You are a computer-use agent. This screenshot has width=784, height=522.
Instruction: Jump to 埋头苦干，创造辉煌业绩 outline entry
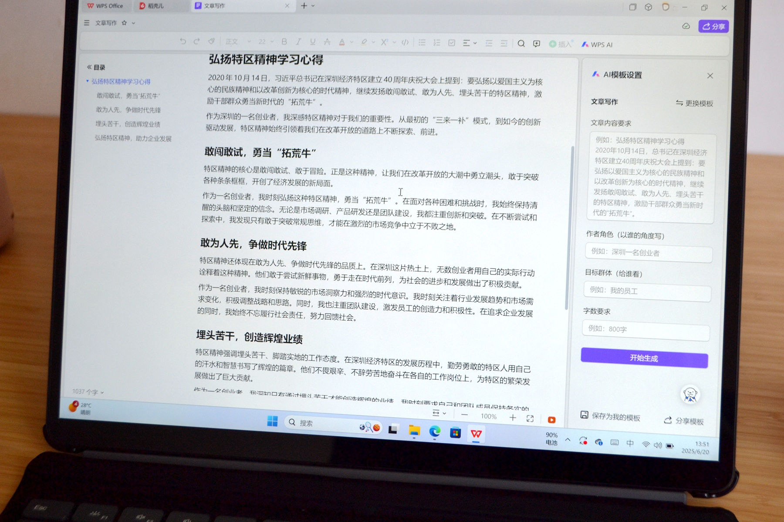[128, 124]
